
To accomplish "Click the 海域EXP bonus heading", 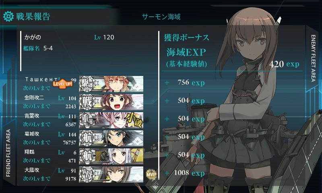I will (x=186, y=52).
